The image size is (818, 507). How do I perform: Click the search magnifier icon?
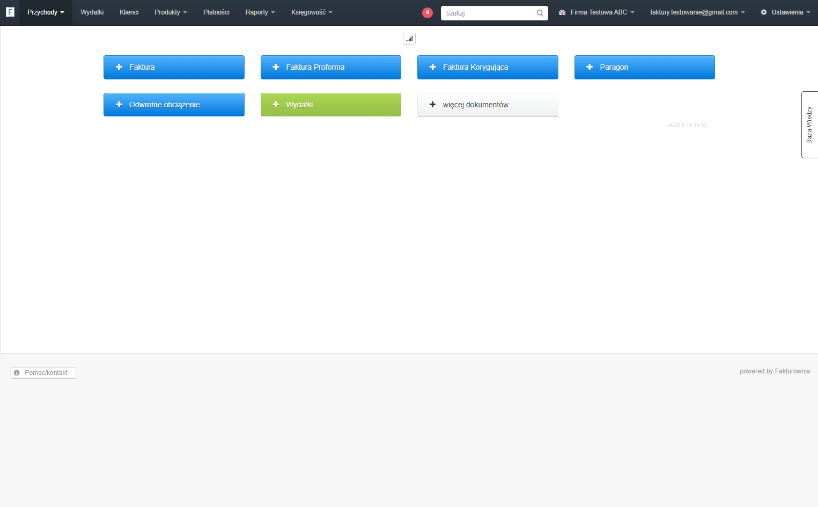coord(540,13)
